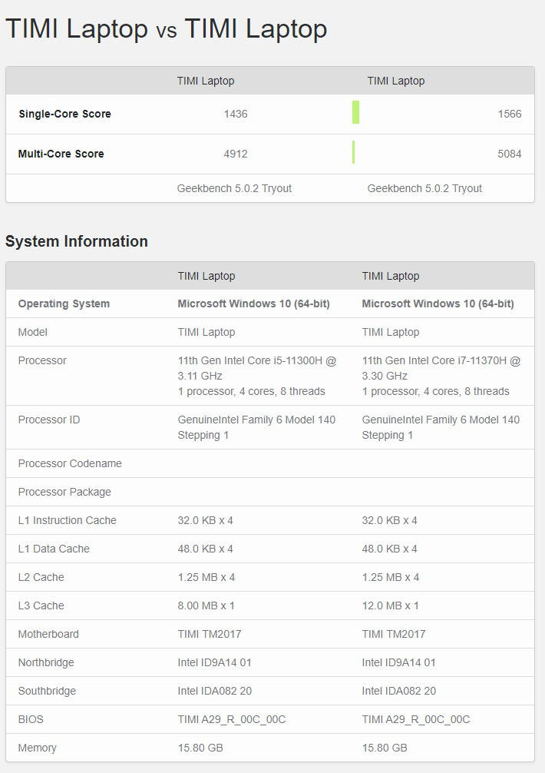Click the Motherboard row label
This screenshot has height=773, width=545.
48,634
